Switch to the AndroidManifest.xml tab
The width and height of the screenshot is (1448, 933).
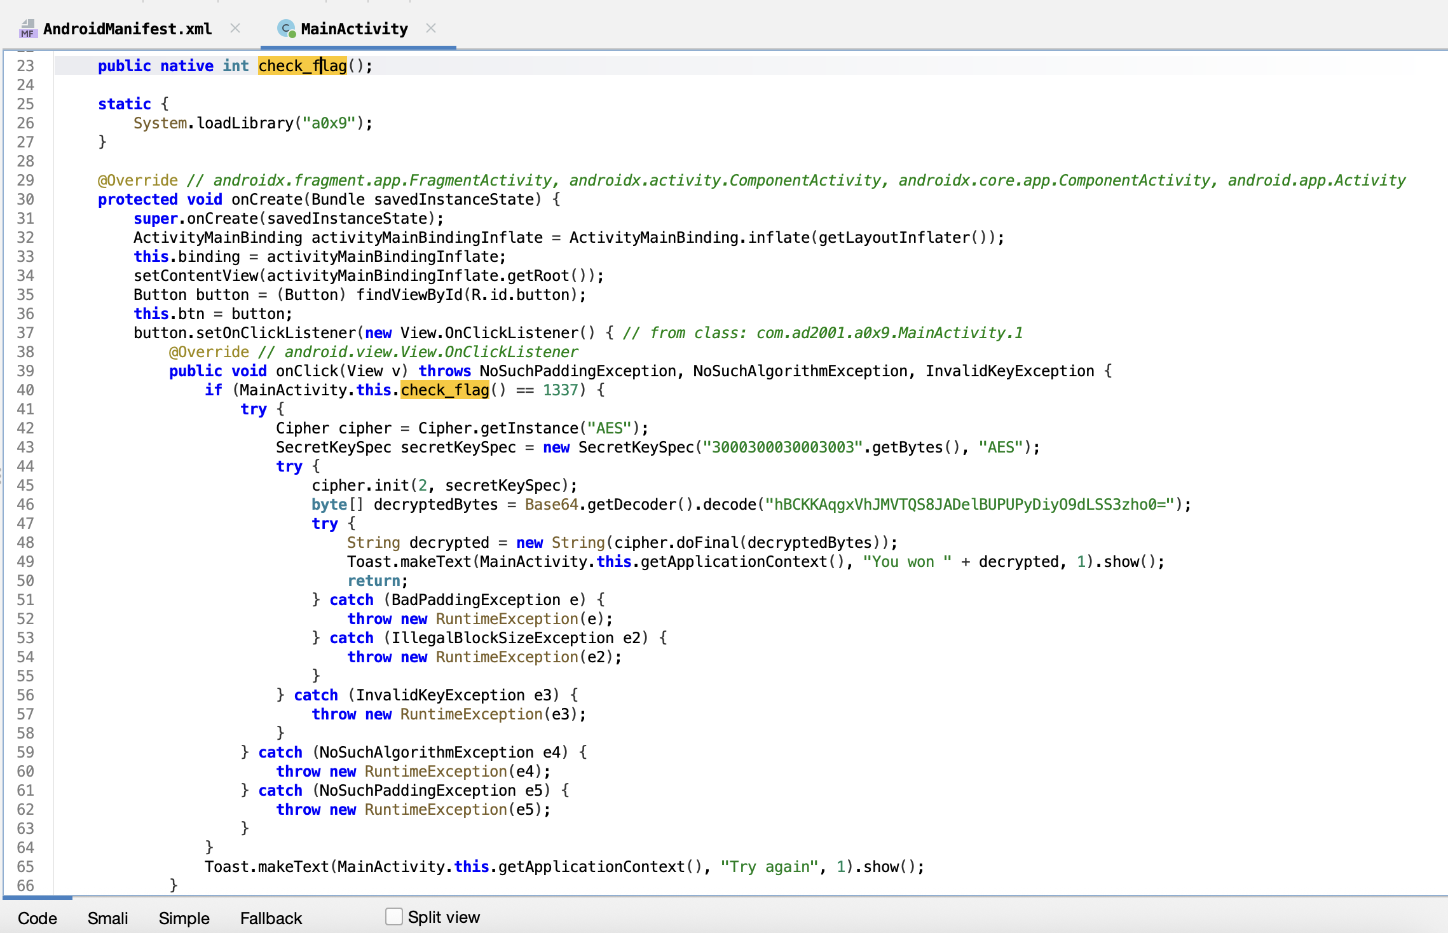[x=127, y=29]
